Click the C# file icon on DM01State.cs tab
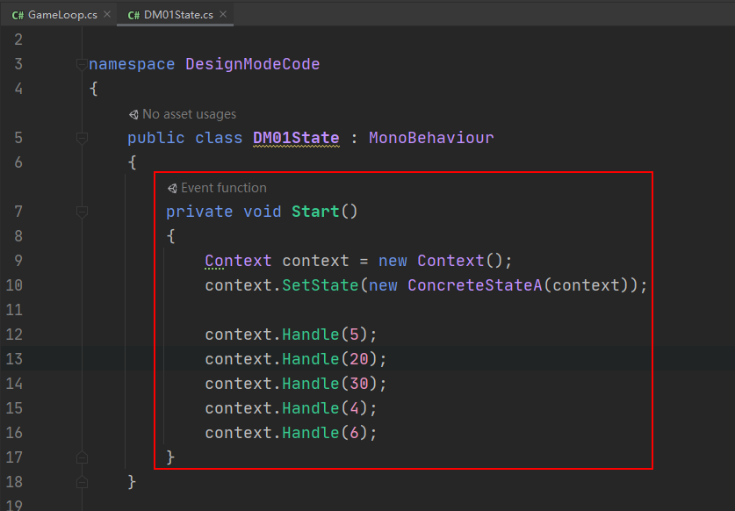 133,15
